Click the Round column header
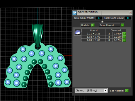The image size is (135, 101). tap(94, 30)
